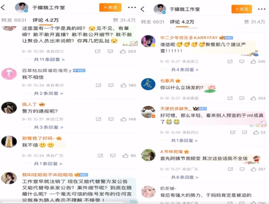Switch to 转发 6831 tab on left
The height and width of the screenshot is (204, 269).
(x=14, y=20)
